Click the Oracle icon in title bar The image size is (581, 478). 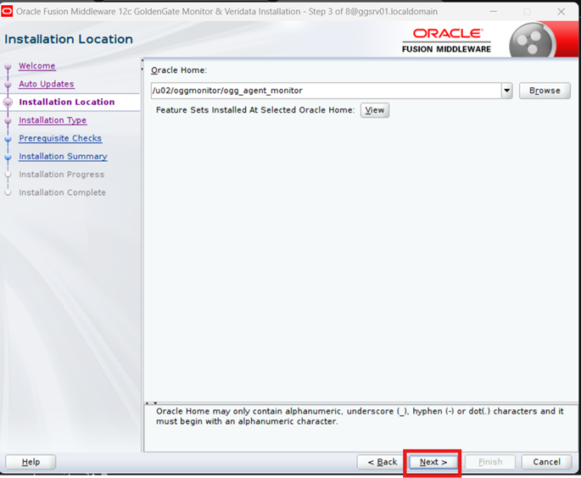pos(8,12)
